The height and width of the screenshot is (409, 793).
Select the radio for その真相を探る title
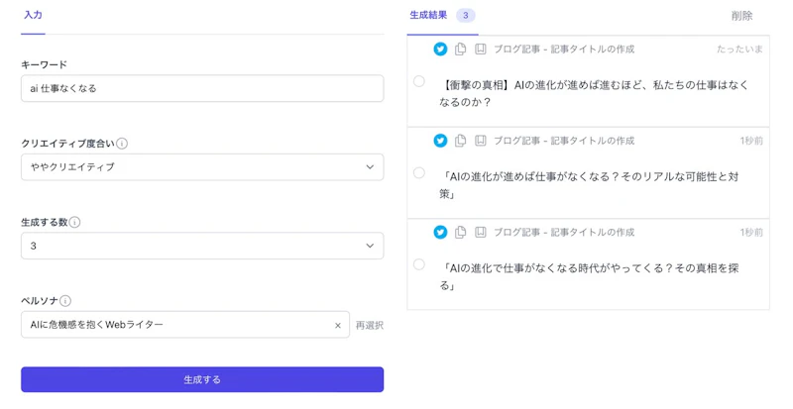click(419, 264)
